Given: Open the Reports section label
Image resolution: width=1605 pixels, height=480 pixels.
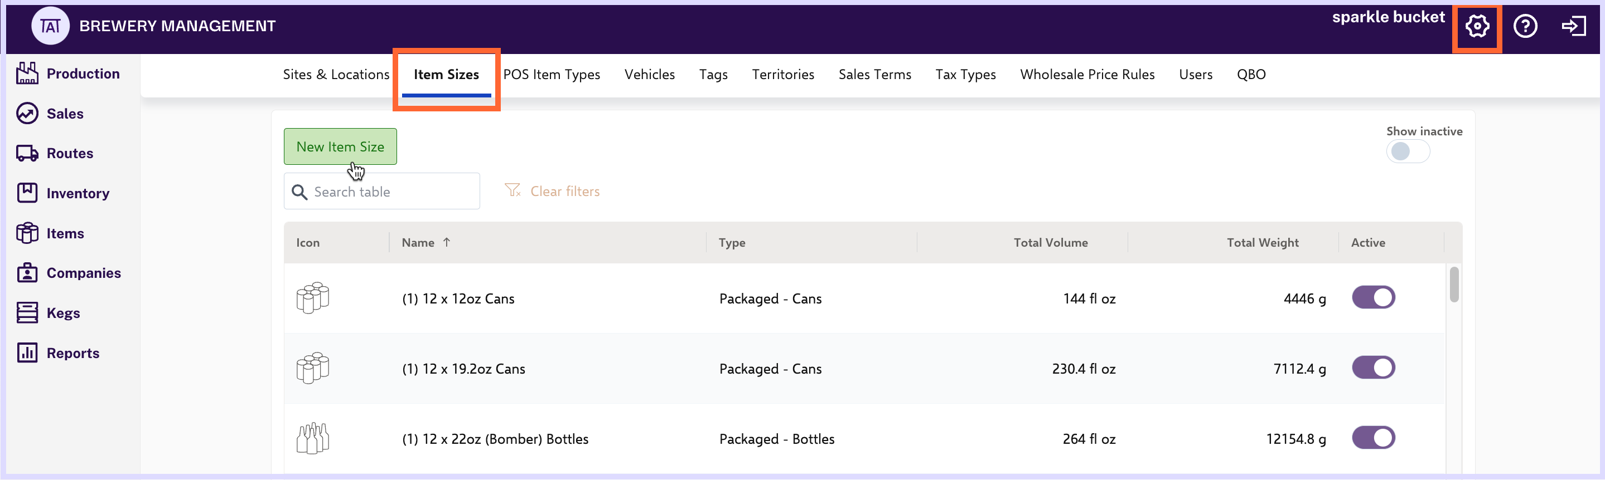Looking at the screenshot, I should 73,353.
